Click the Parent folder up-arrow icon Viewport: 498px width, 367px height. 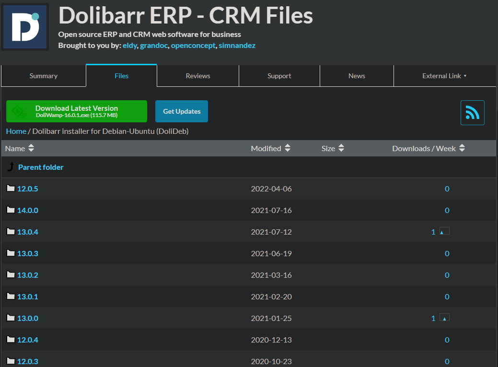pyautogui.click(x=11, y=167)
